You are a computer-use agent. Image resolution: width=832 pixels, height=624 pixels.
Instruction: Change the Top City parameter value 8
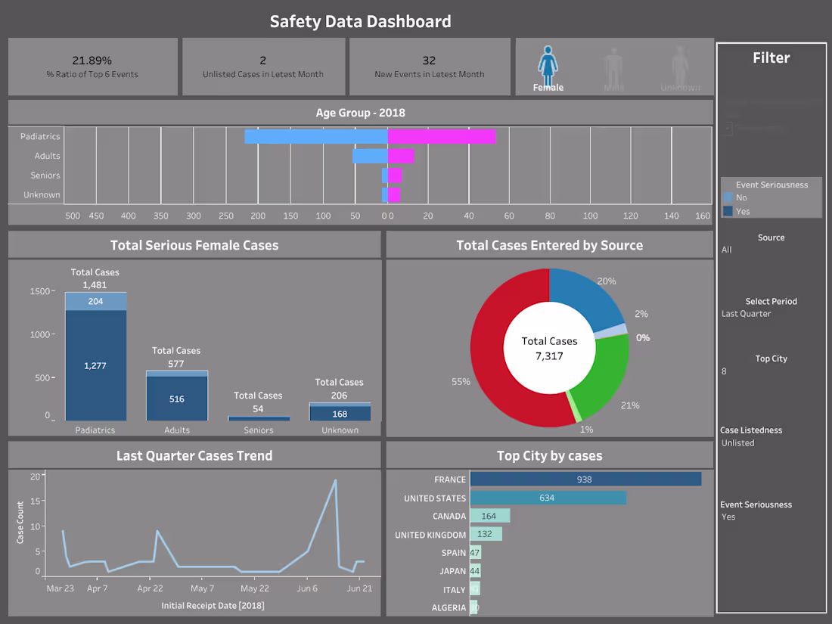coord(771,371)
